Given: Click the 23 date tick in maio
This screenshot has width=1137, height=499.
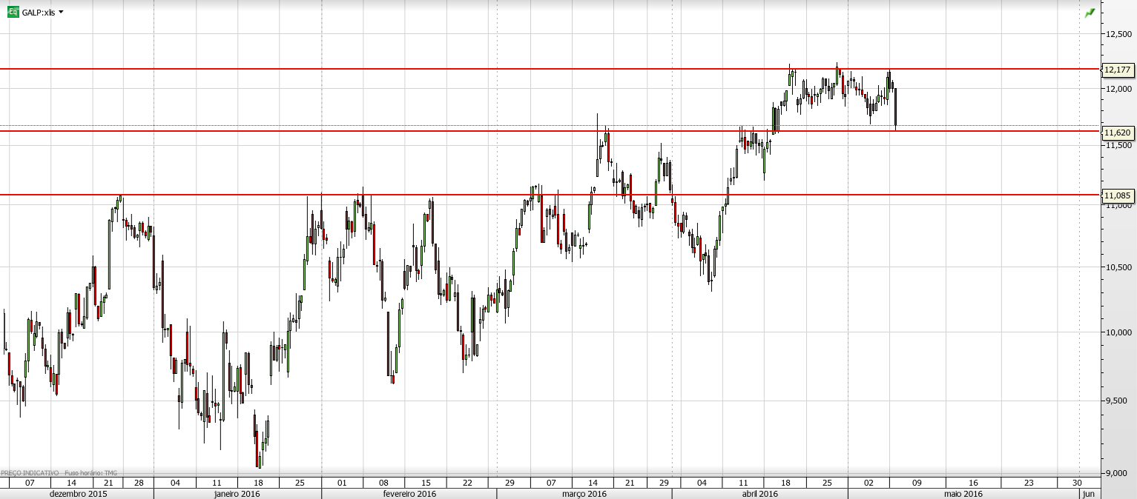Looking at the screenshot, I should tap(1029, 483).
